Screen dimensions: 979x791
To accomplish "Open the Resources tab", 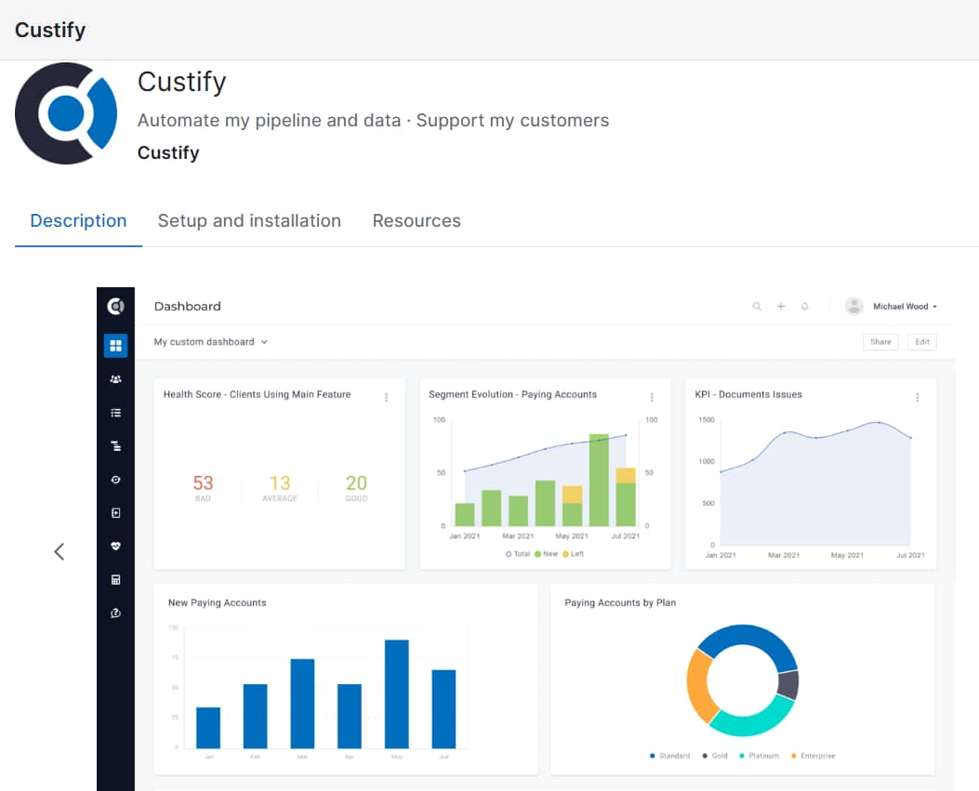I will [417, 220].
